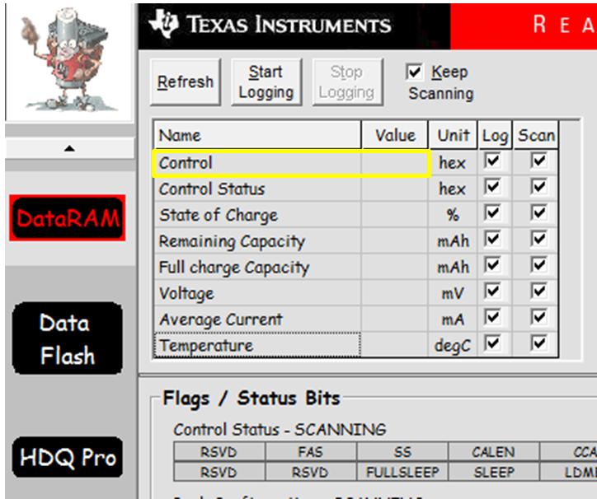Toggle Scan for Control Status row
The height and width of the screenshot is (499, 597).
tap(538, 187)
